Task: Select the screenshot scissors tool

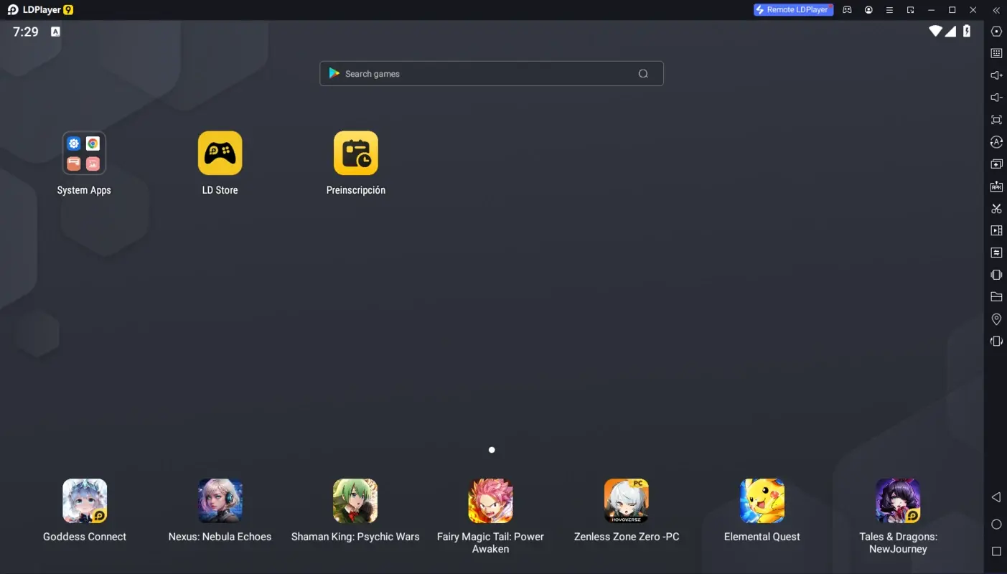Action: [x=996, y=208]
